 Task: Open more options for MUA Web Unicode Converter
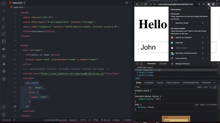[208, 53]
